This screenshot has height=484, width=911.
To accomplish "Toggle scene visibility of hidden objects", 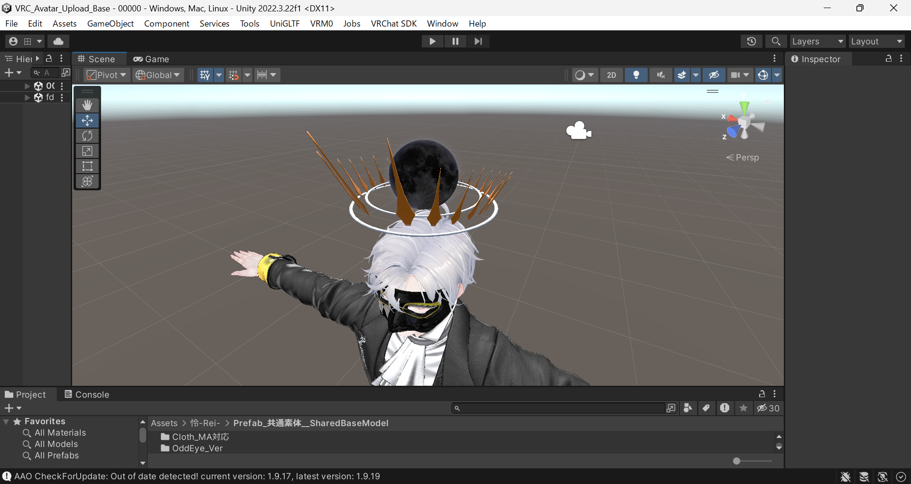I will coord(714,75).
